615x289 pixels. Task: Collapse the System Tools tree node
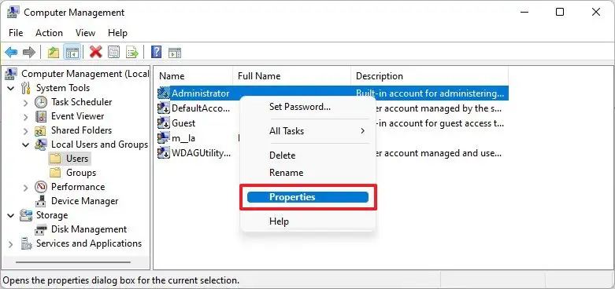pos(11,89)
